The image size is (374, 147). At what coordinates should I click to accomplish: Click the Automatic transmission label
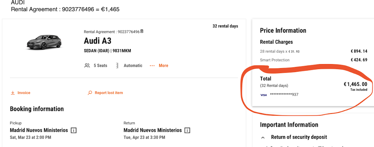(x=133, y=65)
